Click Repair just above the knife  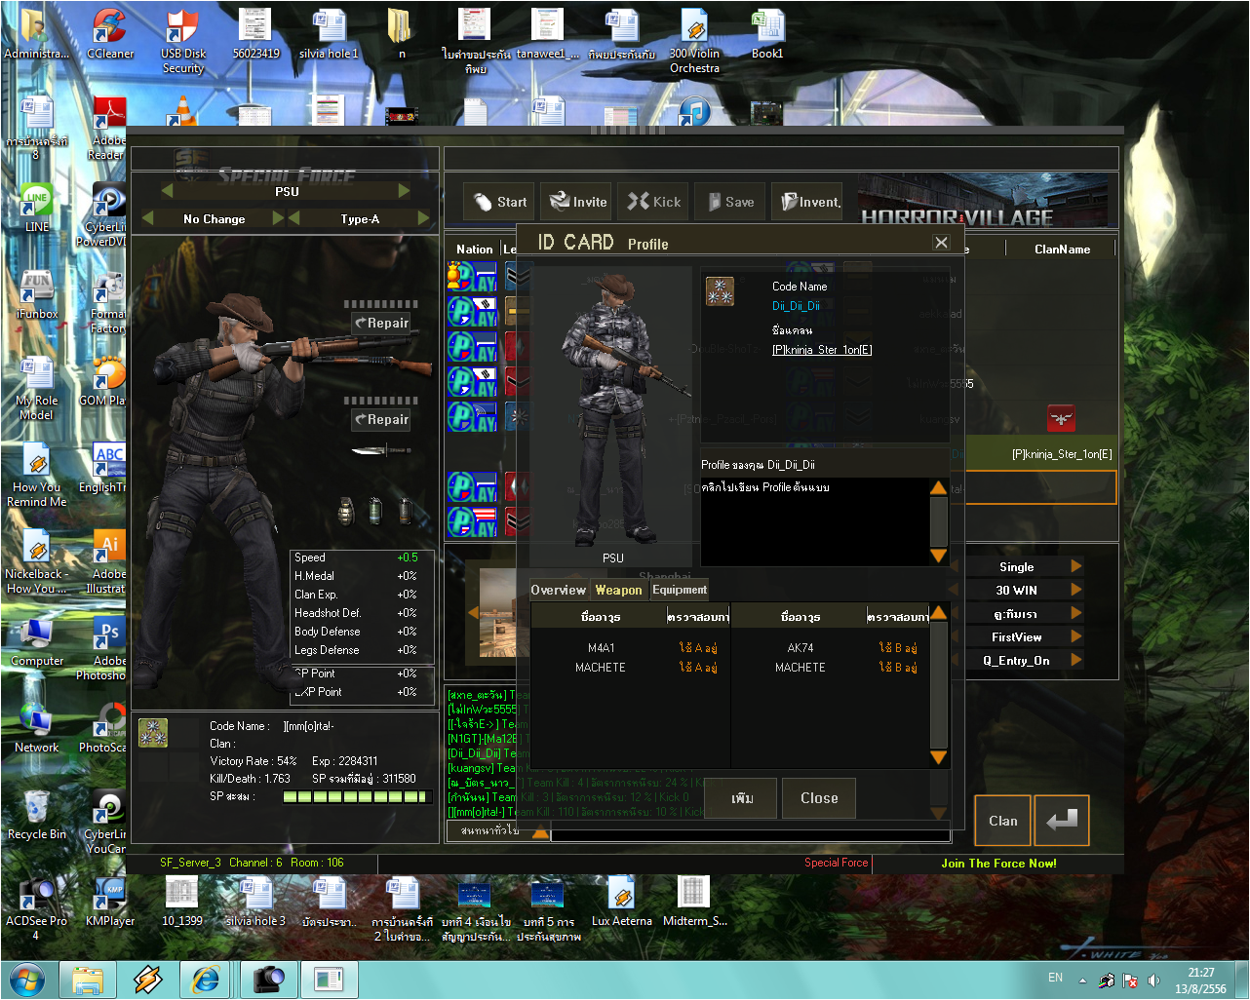click(381, 419)
